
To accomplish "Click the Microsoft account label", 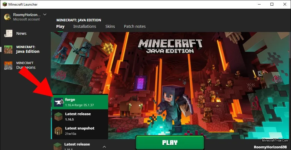I will pos(26,19).
